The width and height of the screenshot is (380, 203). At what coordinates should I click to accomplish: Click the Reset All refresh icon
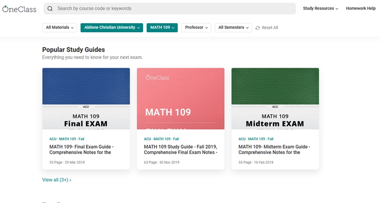pyautogui.click(x=257, y=28)
